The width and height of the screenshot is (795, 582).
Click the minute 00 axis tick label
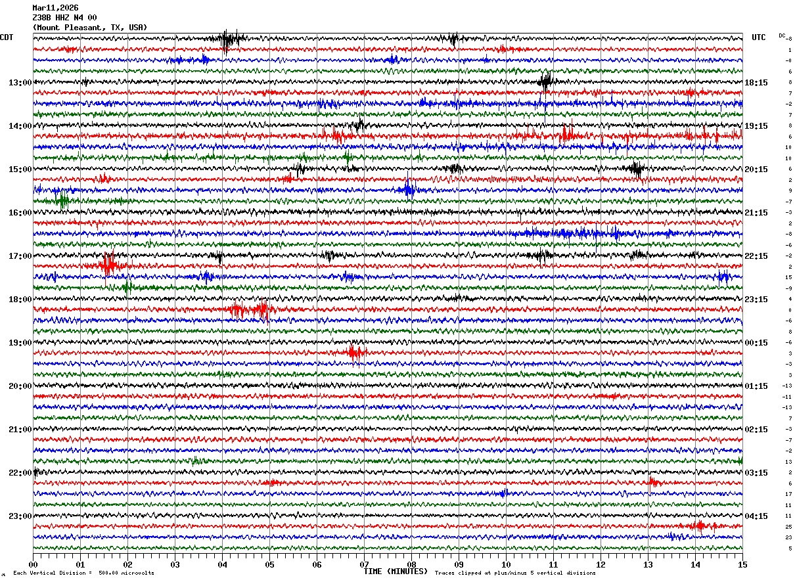click(x=33, y=564)
